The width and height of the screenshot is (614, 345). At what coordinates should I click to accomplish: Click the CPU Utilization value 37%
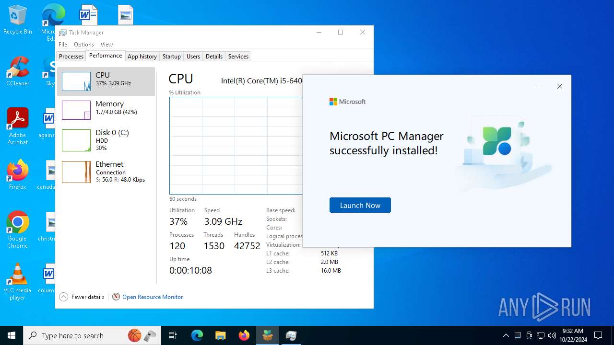coord(178,221)
